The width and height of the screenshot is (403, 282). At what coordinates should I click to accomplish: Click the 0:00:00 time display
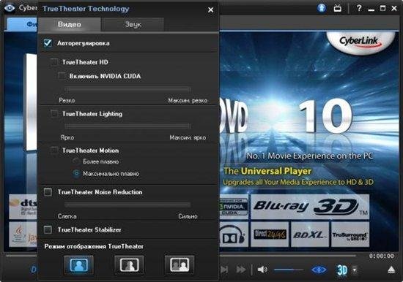click(382, 256)
